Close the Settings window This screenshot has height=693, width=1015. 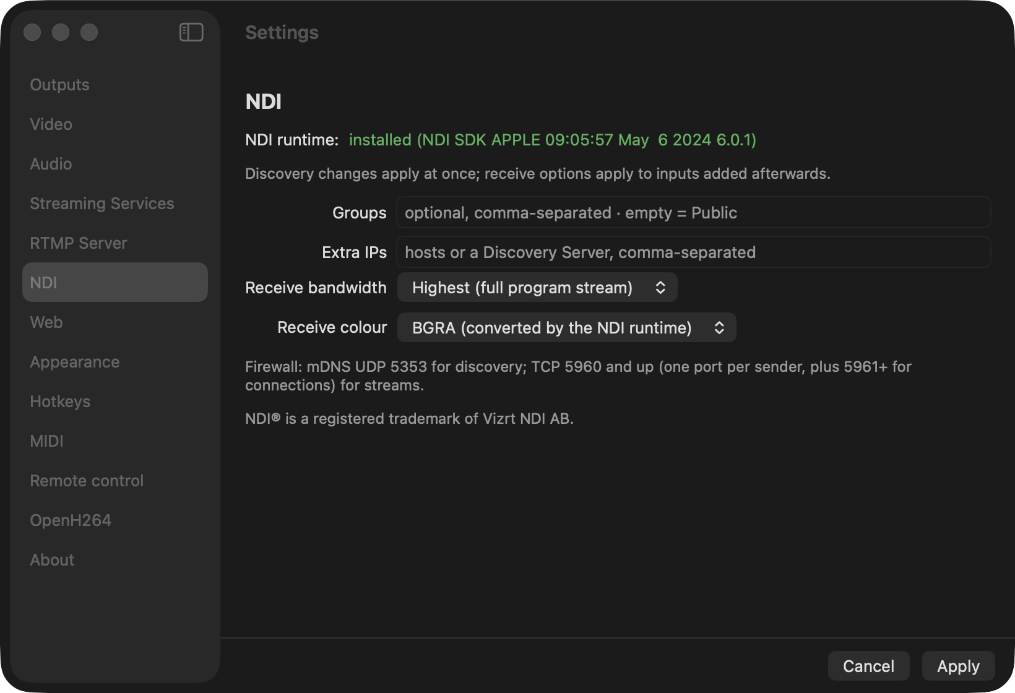click(x=32, y=32)
